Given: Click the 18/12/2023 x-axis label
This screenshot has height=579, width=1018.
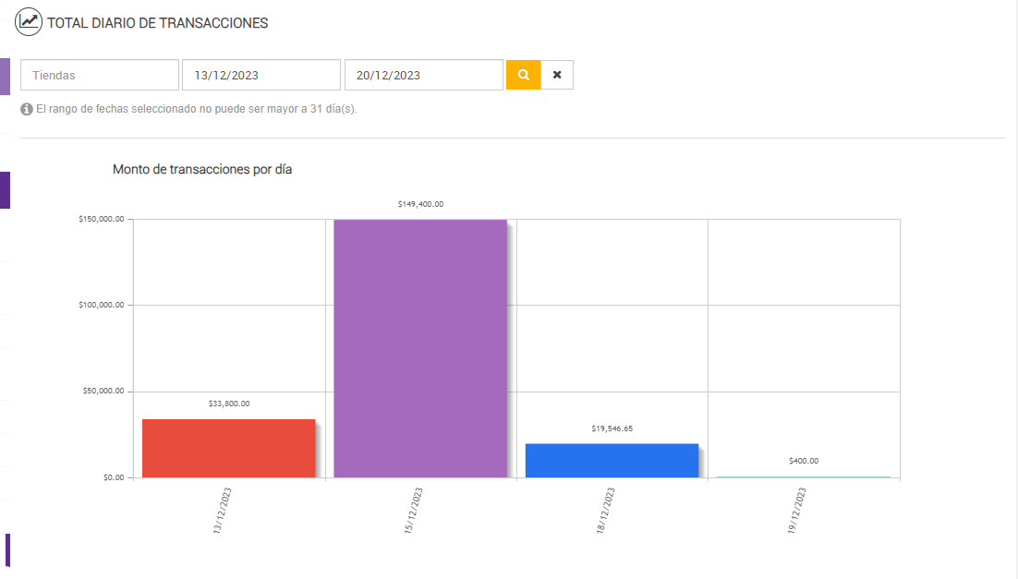Looking at the screenshot, I should coord(605,511).
